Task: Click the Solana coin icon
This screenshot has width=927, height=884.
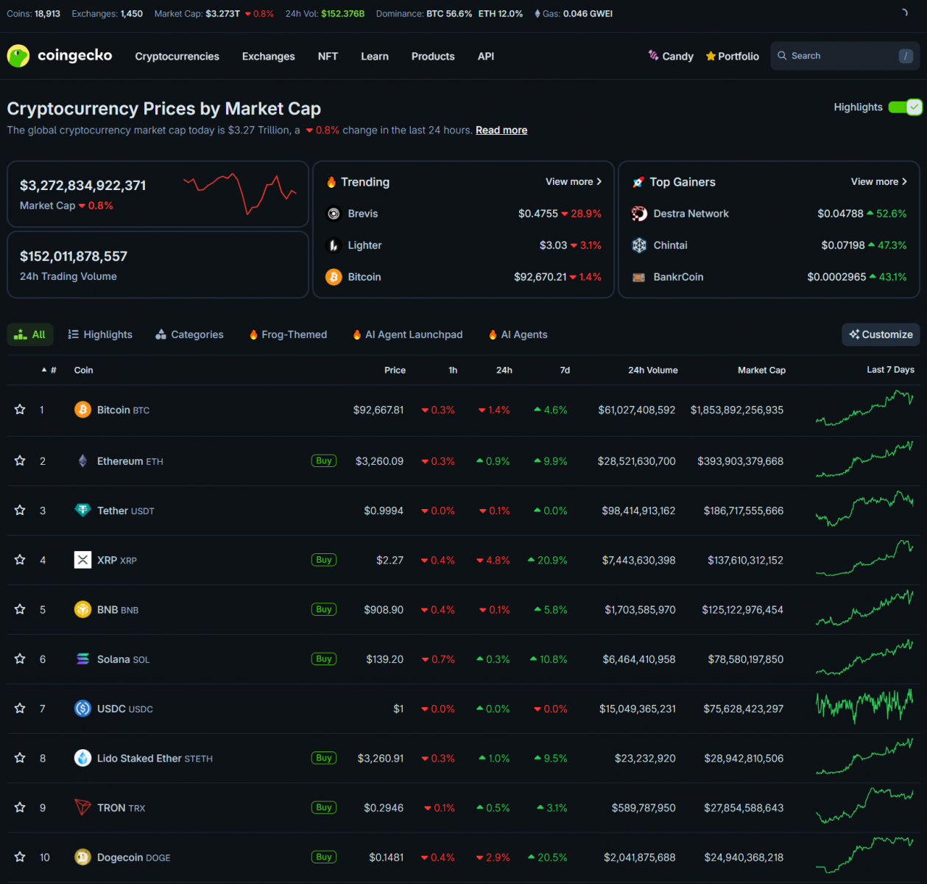Action: (x=82, y=659)
